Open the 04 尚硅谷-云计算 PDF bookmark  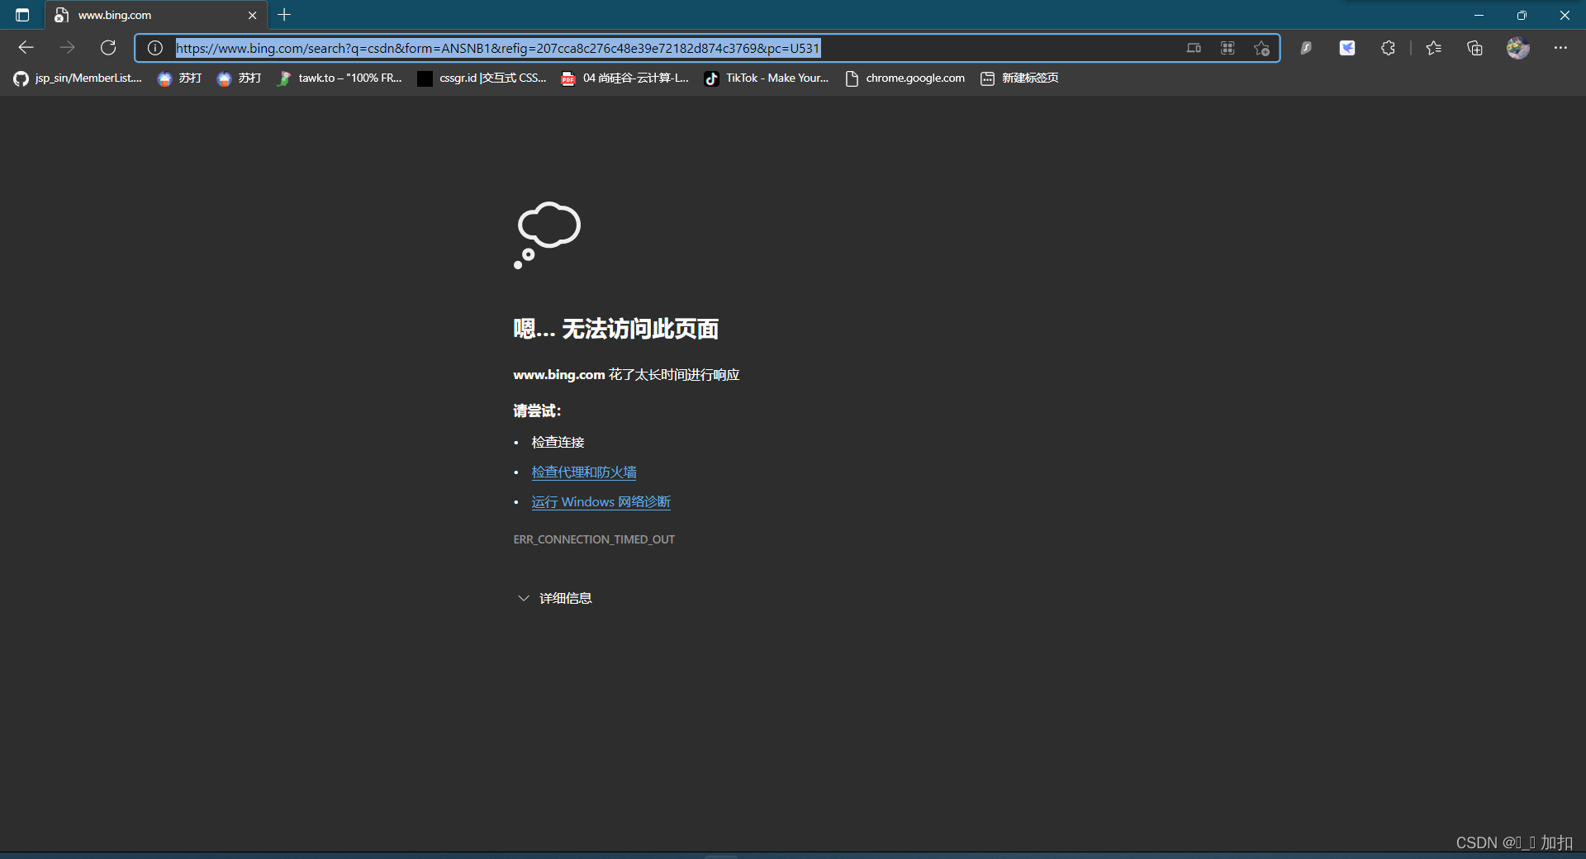tap(625, 78)
